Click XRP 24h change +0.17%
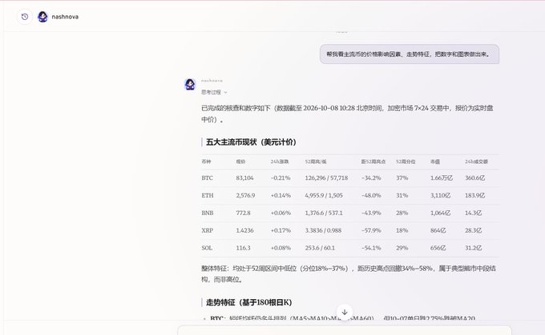The width and height of the screenshot is (545, 335). click(x=281, y=230)
